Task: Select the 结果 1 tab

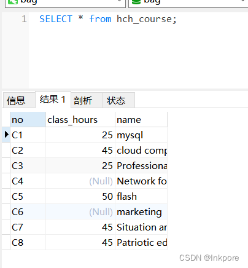Action: click(x=53, y=100)
